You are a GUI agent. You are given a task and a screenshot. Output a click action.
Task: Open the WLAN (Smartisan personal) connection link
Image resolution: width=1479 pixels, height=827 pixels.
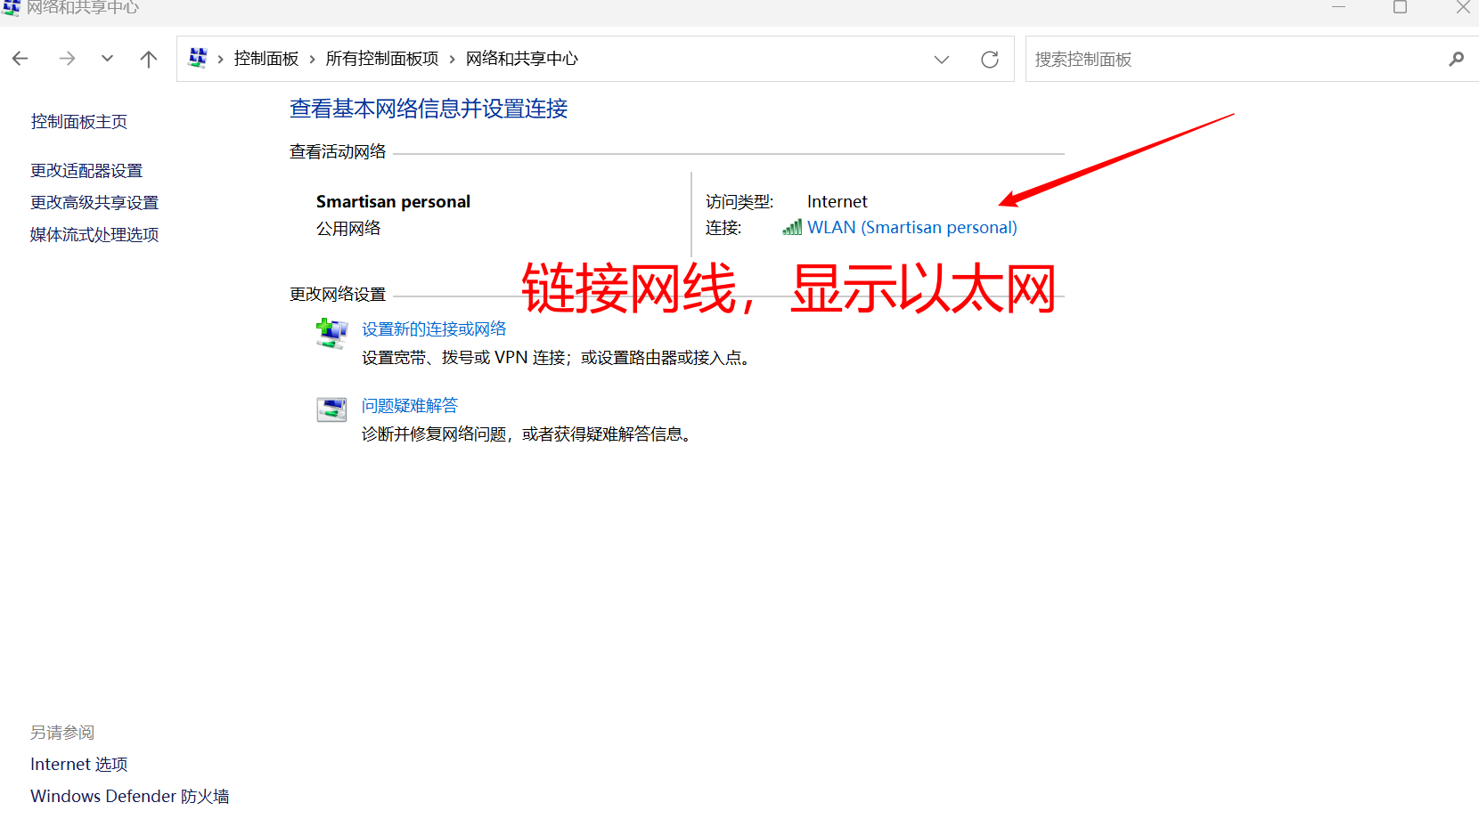(x=911, y=227)
